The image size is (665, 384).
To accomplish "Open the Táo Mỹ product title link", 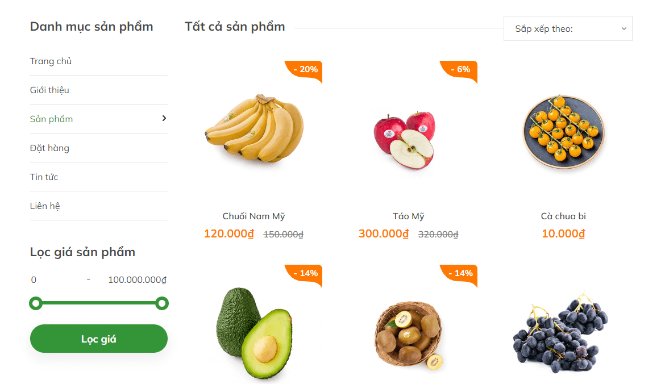I will click(x=409, y=216).
